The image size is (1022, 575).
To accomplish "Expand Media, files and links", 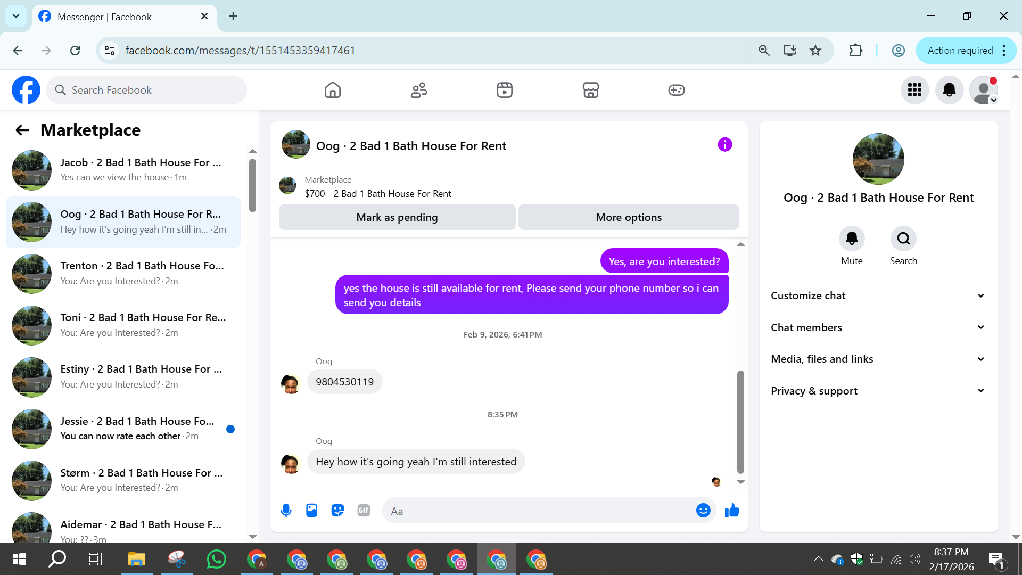I will (877, 359).
